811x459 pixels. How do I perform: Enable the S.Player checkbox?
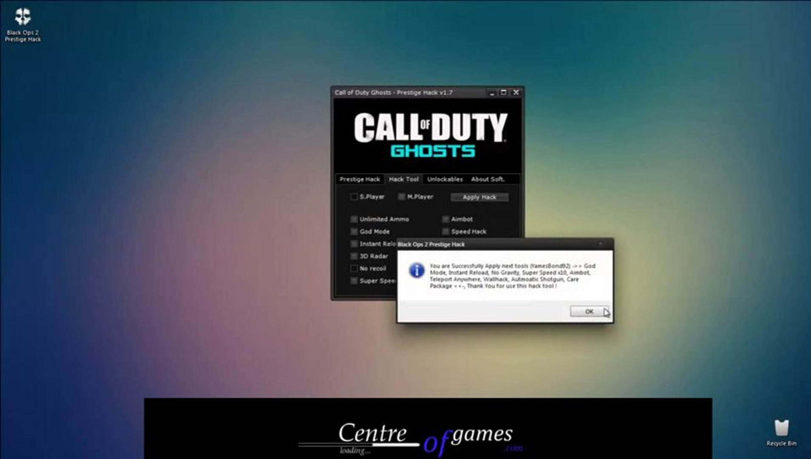[354, 197]
